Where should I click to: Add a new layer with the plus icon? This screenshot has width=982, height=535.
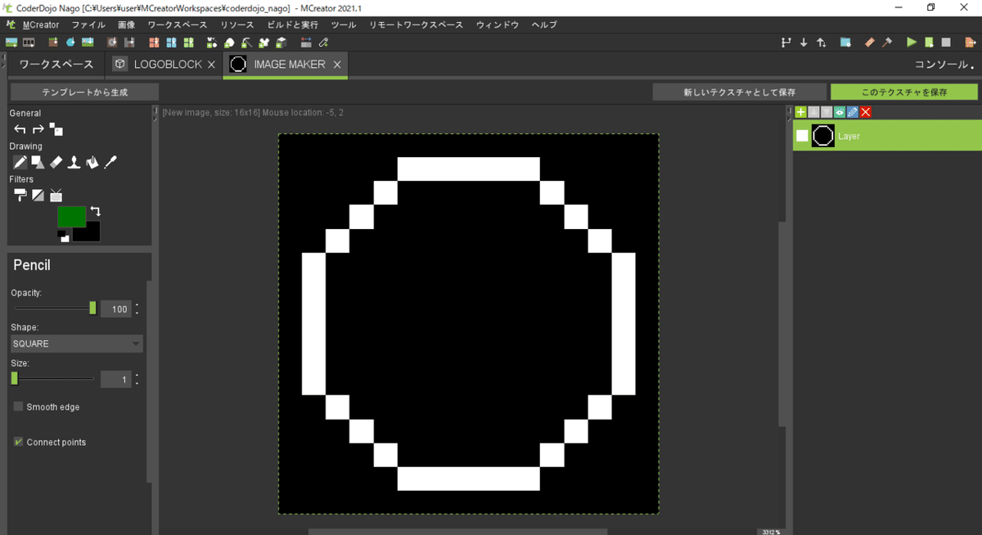point(800,112)
